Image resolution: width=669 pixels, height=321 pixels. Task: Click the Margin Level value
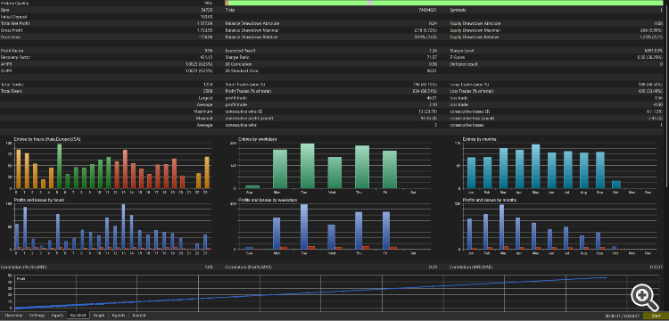tap(654, 51)
